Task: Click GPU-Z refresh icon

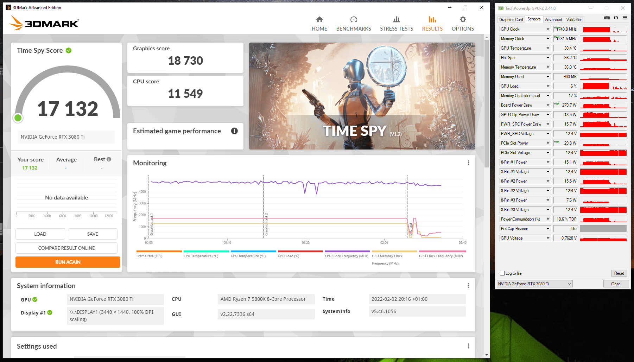Action: coord(616,18)
